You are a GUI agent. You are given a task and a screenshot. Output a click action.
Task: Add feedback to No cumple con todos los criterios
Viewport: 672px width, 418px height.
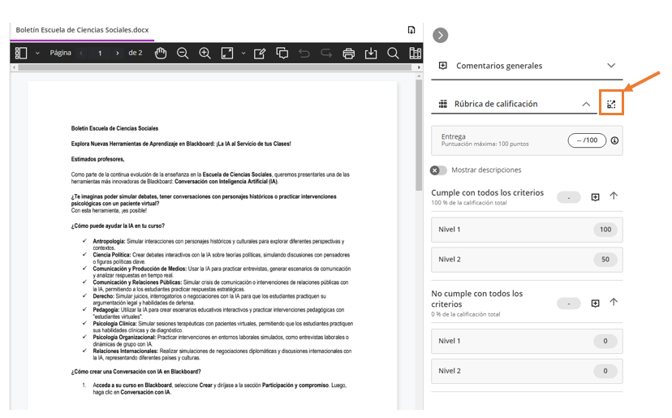click(595, 304)
